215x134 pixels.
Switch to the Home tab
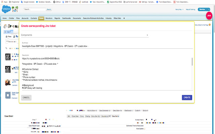[x=4, y=18]
